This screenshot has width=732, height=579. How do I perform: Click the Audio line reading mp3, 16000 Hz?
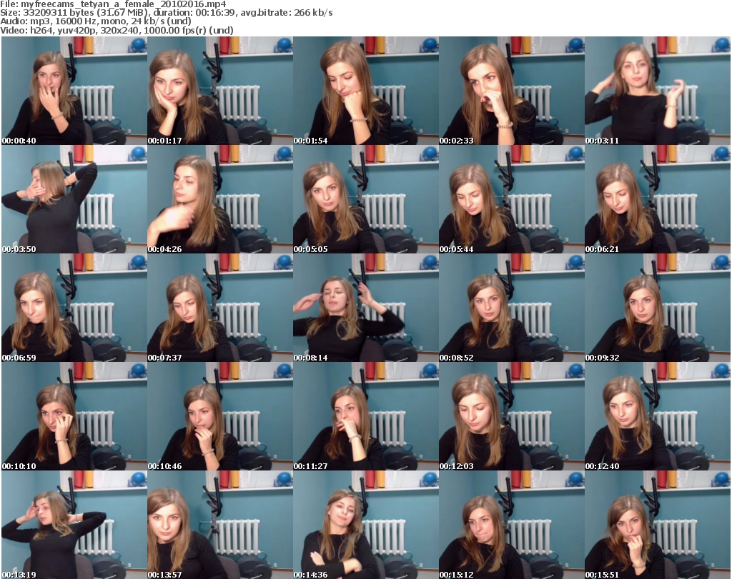96,21
